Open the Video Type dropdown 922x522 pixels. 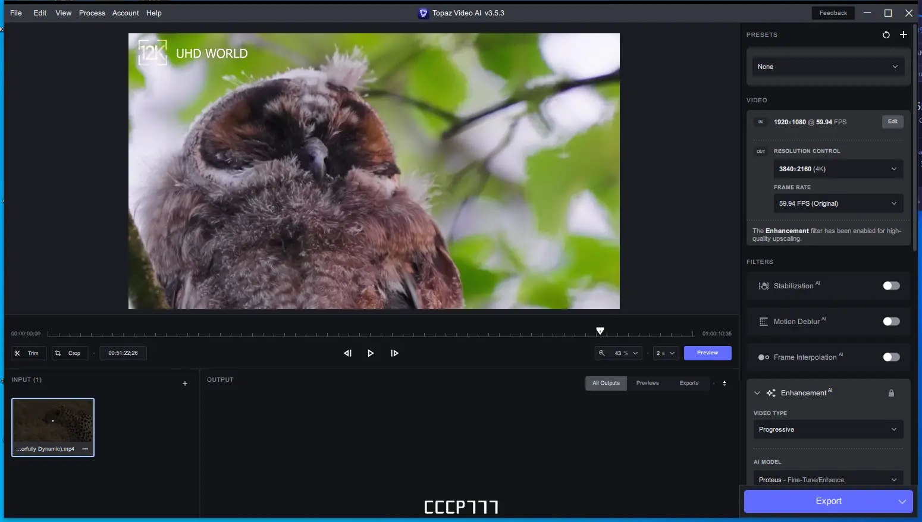coord(828,429)
